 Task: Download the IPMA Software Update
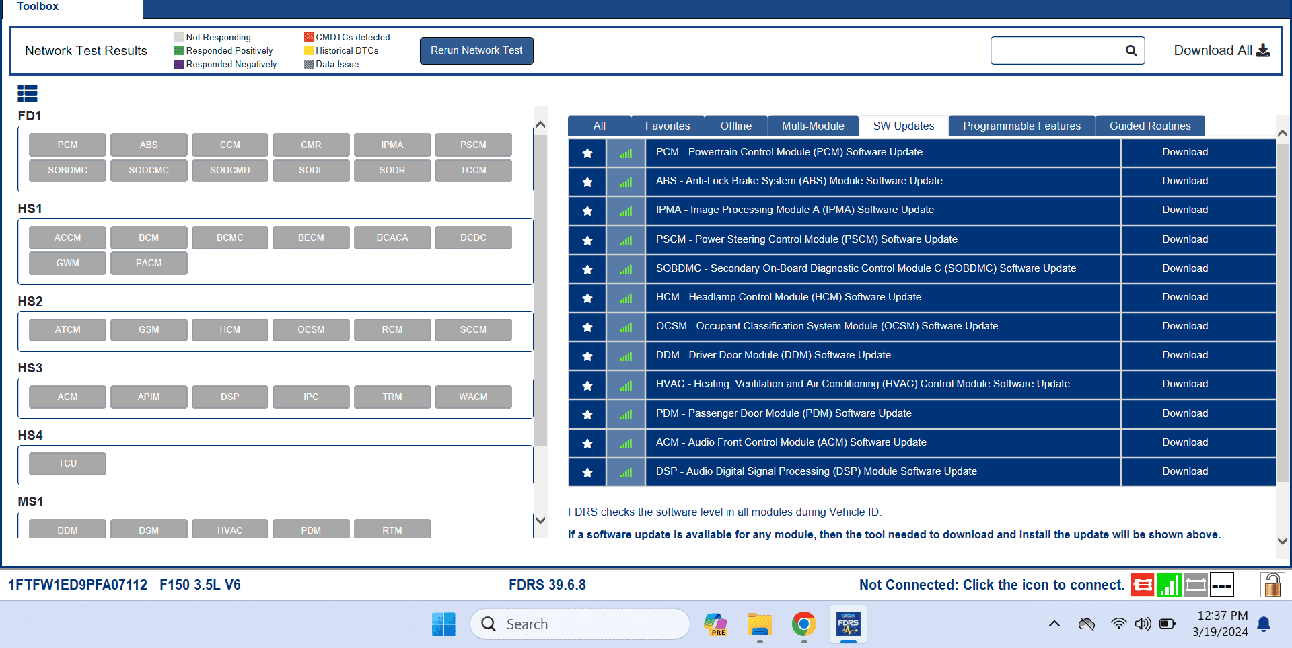click(x=1185, y=210)
